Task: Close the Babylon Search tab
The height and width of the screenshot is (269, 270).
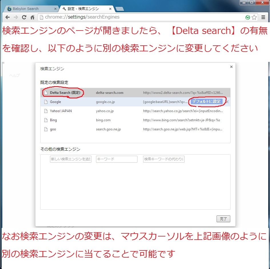Action: tap(55, 9)
